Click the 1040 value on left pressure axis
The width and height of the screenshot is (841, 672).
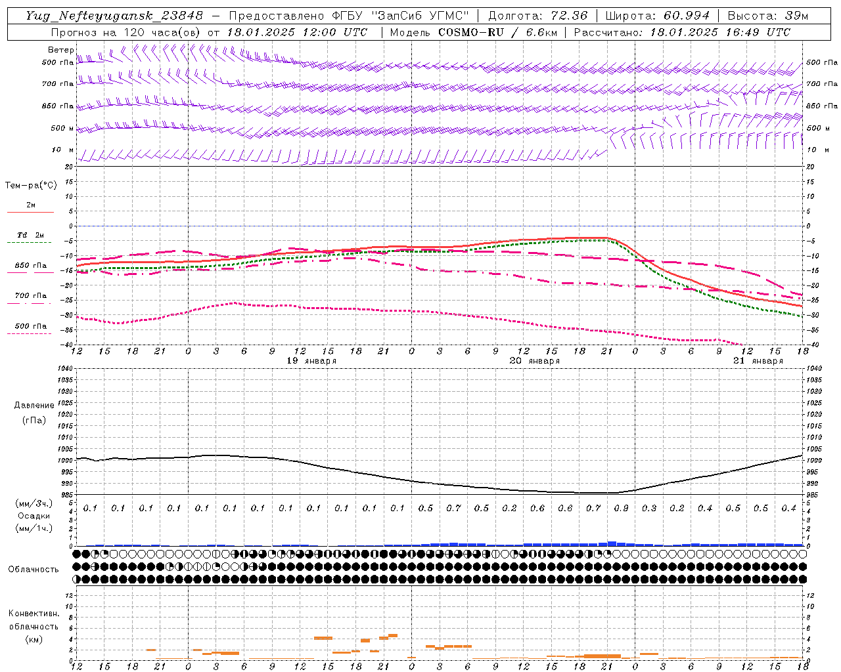(x=65, y=369)
